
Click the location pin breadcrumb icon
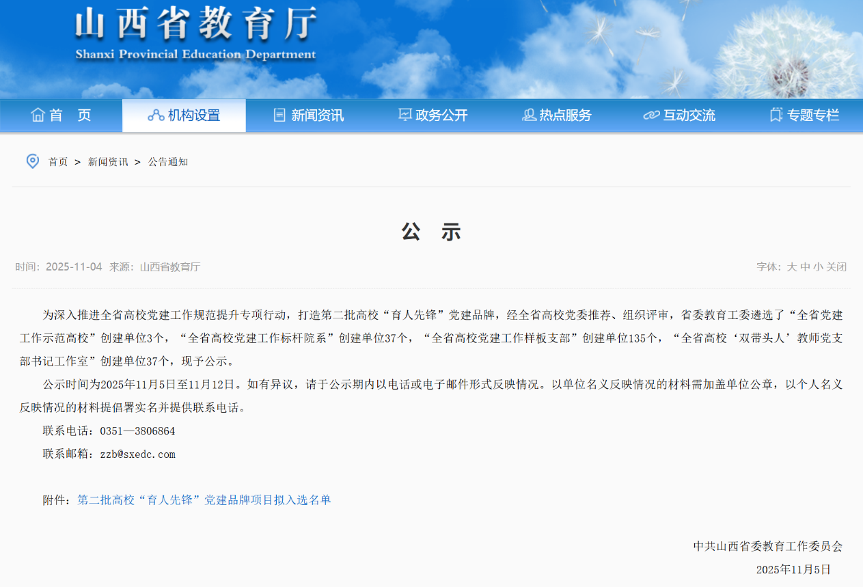click(x=32, y=161)
